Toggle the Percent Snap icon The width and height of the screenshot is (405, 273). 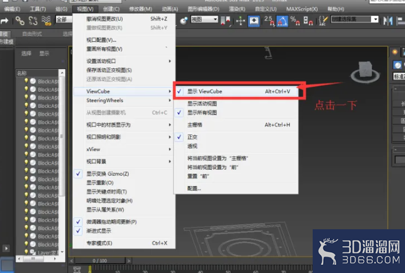[295, 21]
